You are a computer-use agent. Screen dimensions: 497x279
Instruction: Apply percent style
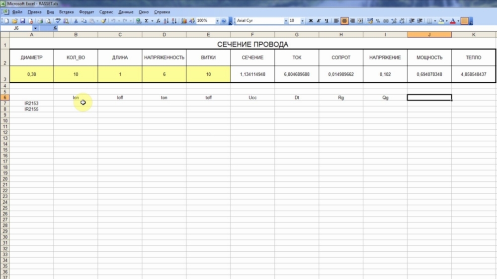378,21
